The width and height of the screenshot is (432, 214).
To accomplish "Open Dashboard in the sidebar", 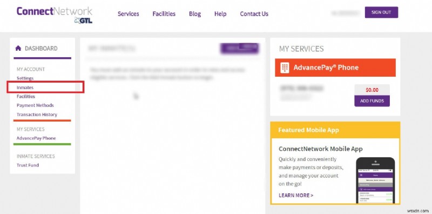I will point(41,49).
